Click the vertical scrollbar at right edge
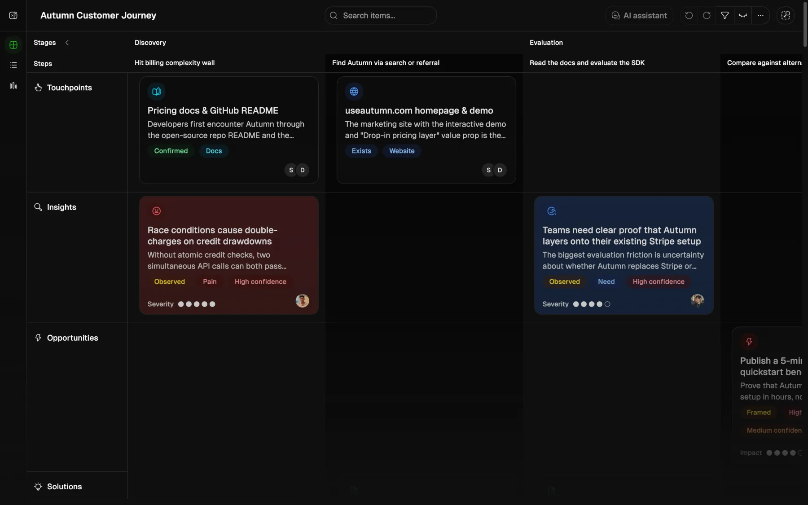 pyautogui.click(x=805, y=25)
